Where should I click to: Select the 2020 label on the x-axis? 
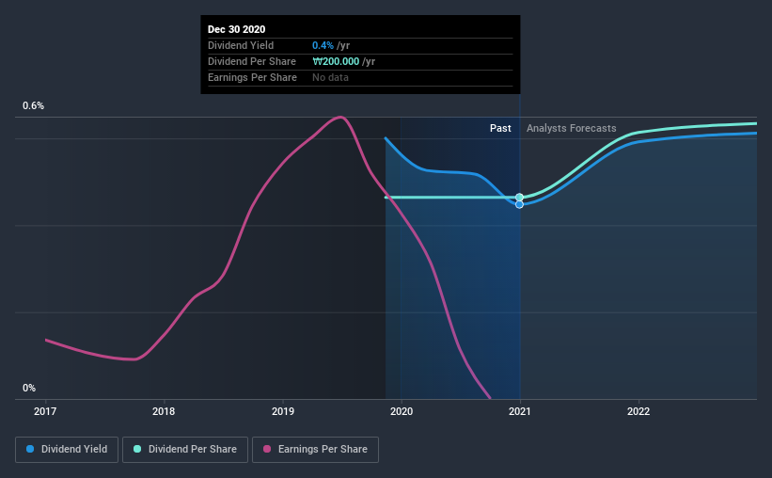[x=402, y=411]
